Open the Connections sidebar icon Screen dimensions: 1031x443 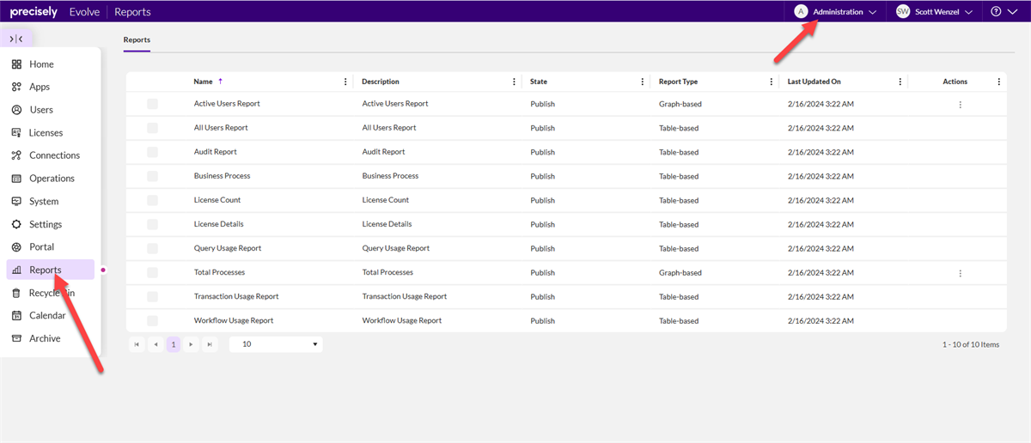click(x=16, y=155)
